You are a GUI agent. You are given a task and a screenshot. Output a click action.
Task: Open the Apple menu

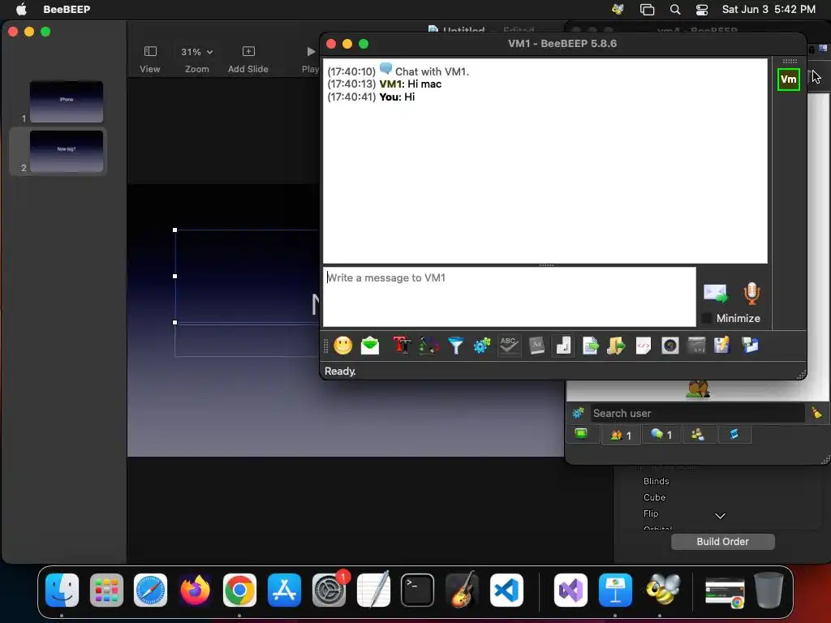[21, 9]
